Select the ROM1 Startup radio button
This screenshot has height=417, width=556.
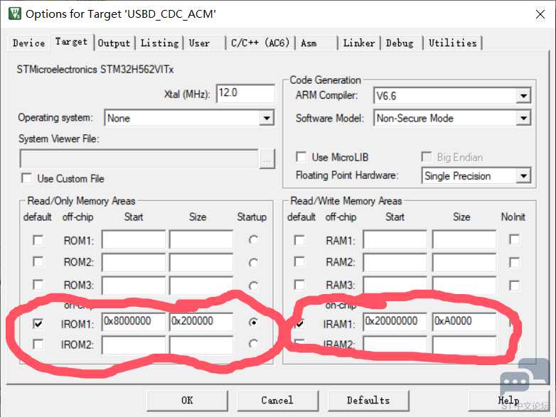click(x=253, y=240)
